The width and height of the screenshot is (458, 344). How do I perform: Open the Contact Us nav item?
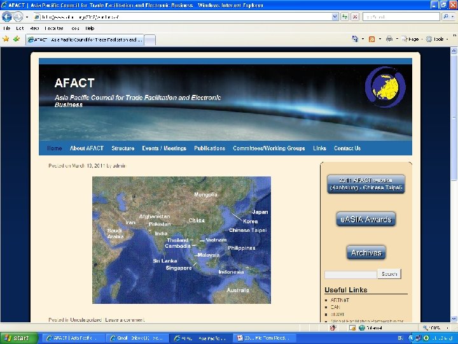(x=347, y=148)
